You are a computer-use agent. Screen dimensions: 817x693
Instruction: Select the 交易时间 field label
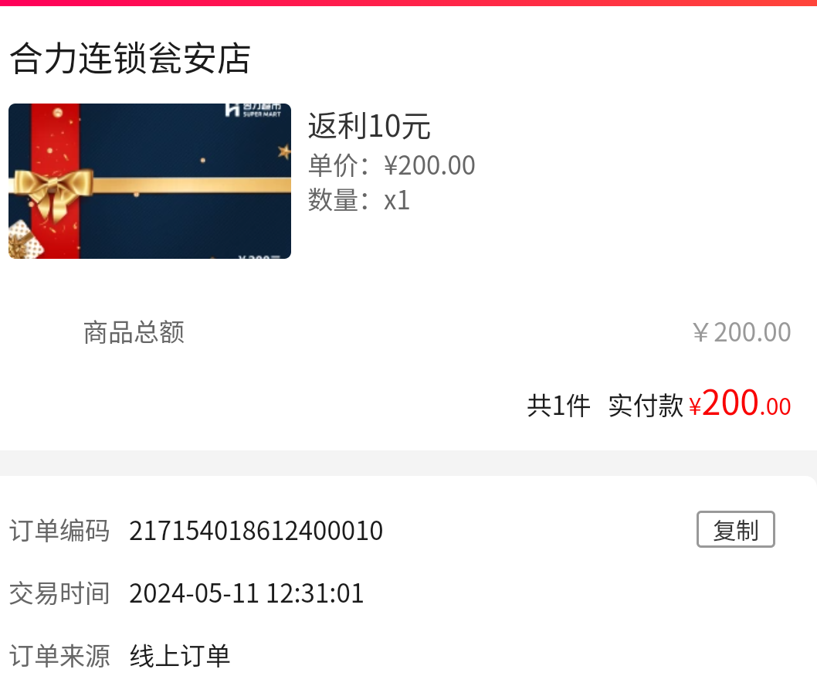point(59,593)
